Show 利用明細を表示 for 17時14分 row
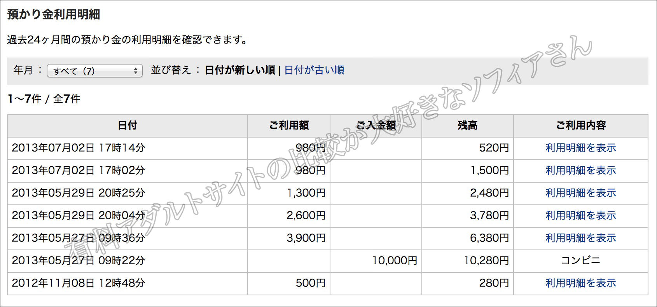Screen dimensions: 657x307 point(580,148)
